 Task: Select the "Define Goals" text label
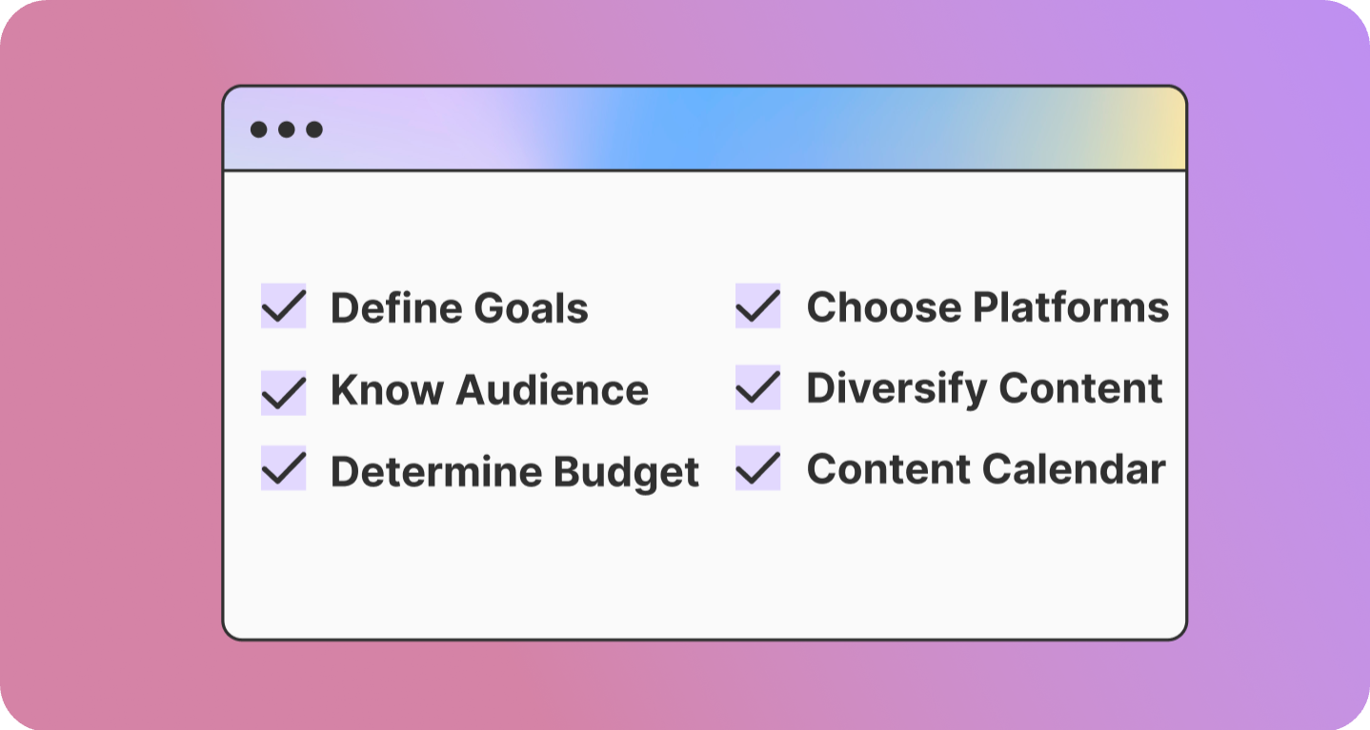pos(459,308)
